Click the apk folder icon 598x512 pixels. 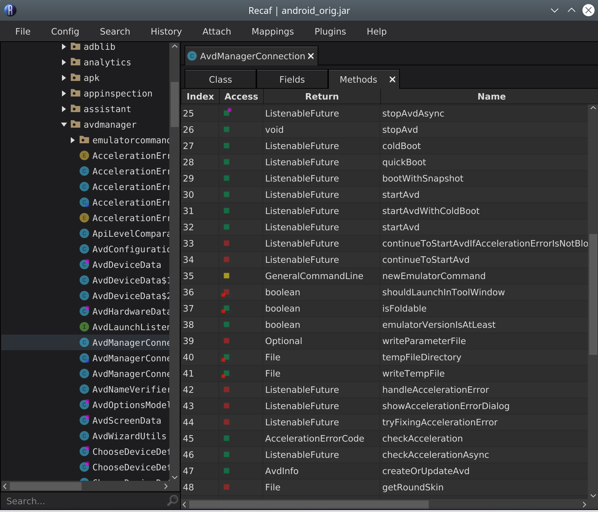(x=75, y=78)
